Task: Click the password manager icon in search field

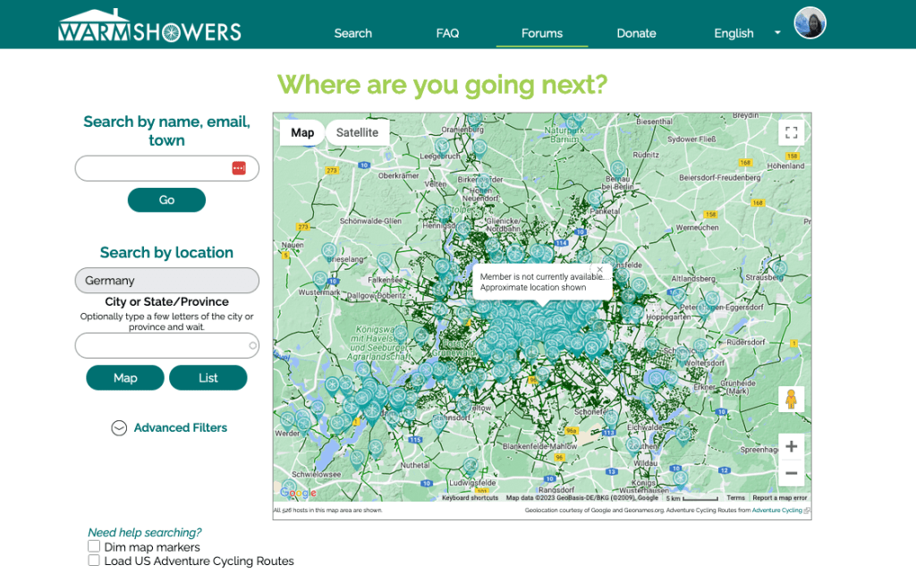Action: pyautogui.click(x=239, y=168)
